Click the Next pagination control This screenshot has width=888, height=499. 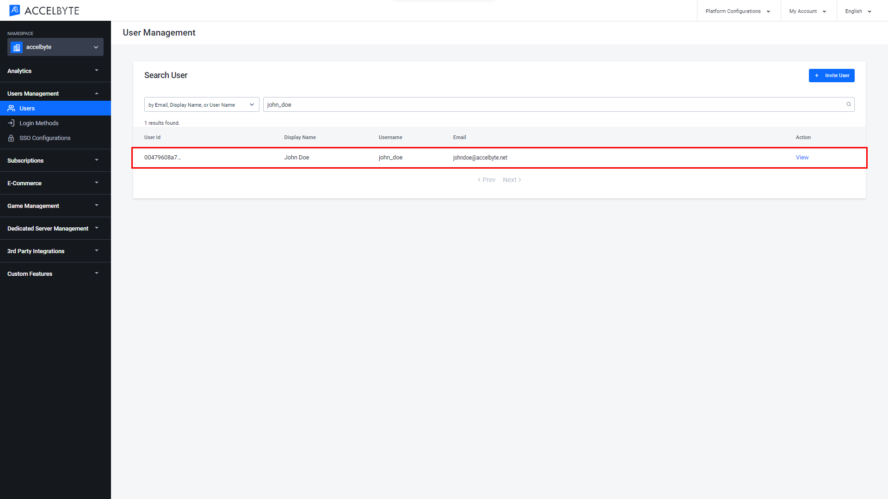click(x=511, y=179)
